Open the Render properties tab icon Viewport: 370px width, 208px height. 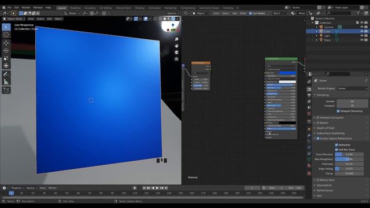(309, 89)
